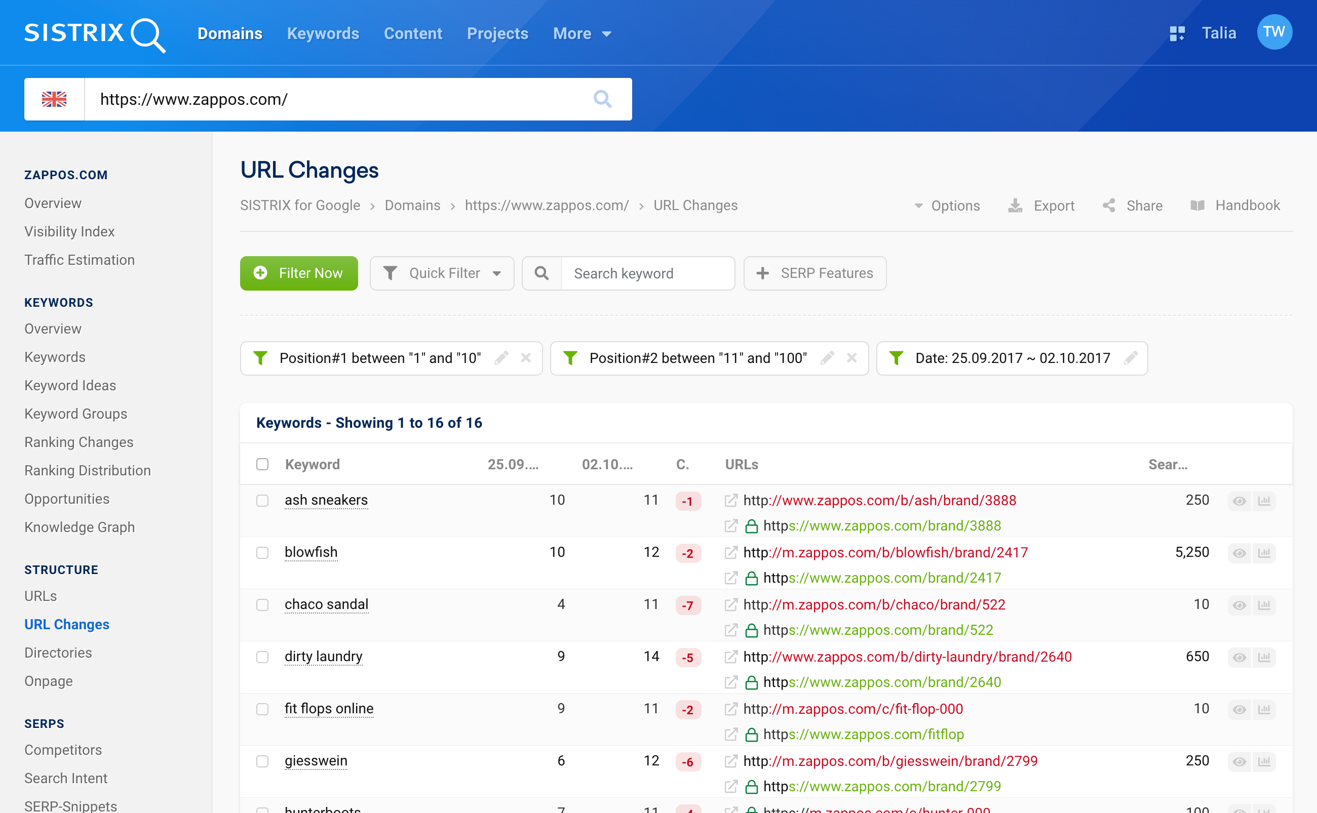Toggle the eye icon for dirty laundry
The height and width of the screenshot is (813, 1317).
tap(1239, 658)
